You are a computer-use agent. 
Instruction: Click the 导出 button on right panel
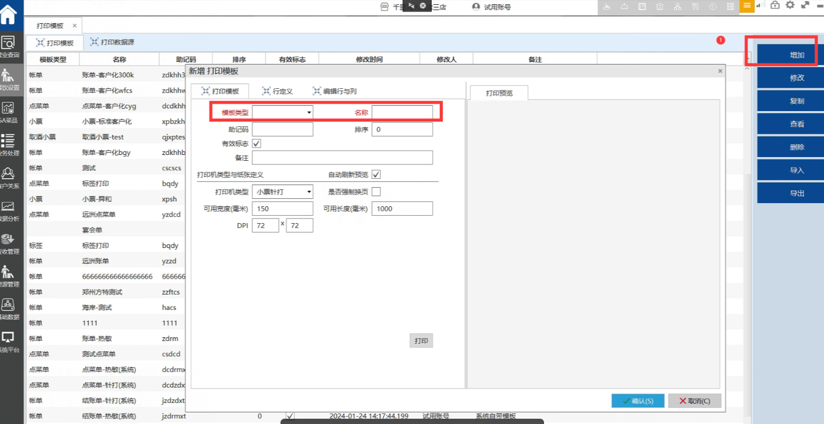coord(796,193)
